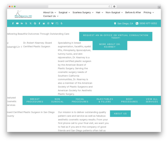Select the Breast Procedures button
The image size is (168, 142).
click(x=35, y=100)
